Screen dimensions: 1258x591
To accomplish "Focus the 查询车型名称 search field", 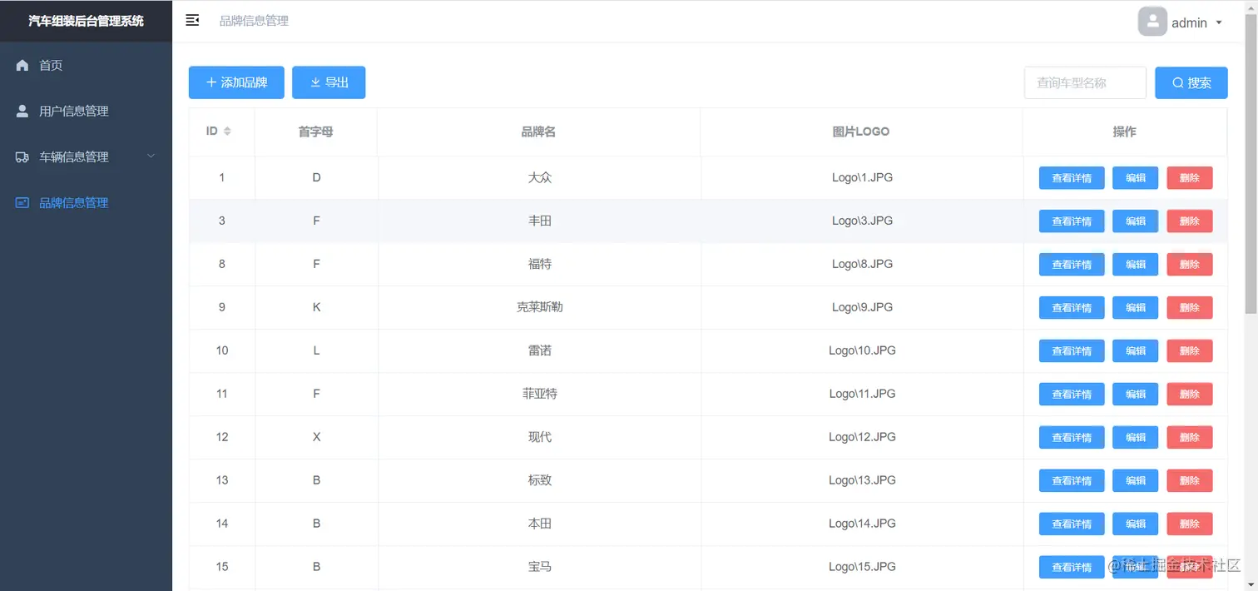I will pyautogui.click(x=1085, y=82).
